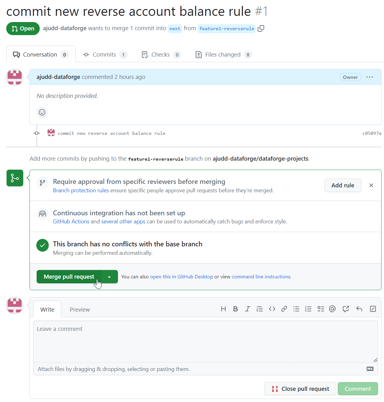Click the Merge pull request button
Screen dimensions: 384x402
pos(69,277)
